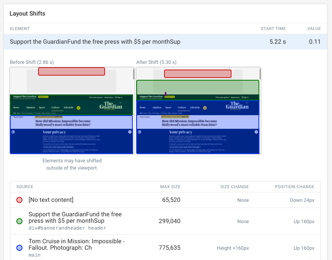
Task: Click the privacy banner close icon in After Shift screenshot
Action: pos(256,132)
